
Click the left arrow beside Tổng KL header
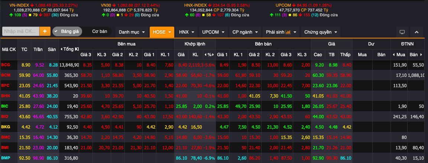(x=61, y=49)
